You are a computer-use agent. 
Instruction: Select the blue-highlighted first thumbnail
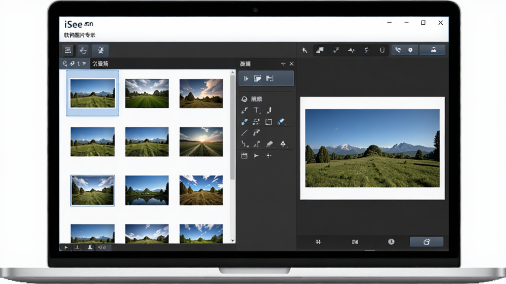pyautogui.click(x=92, y=93)
